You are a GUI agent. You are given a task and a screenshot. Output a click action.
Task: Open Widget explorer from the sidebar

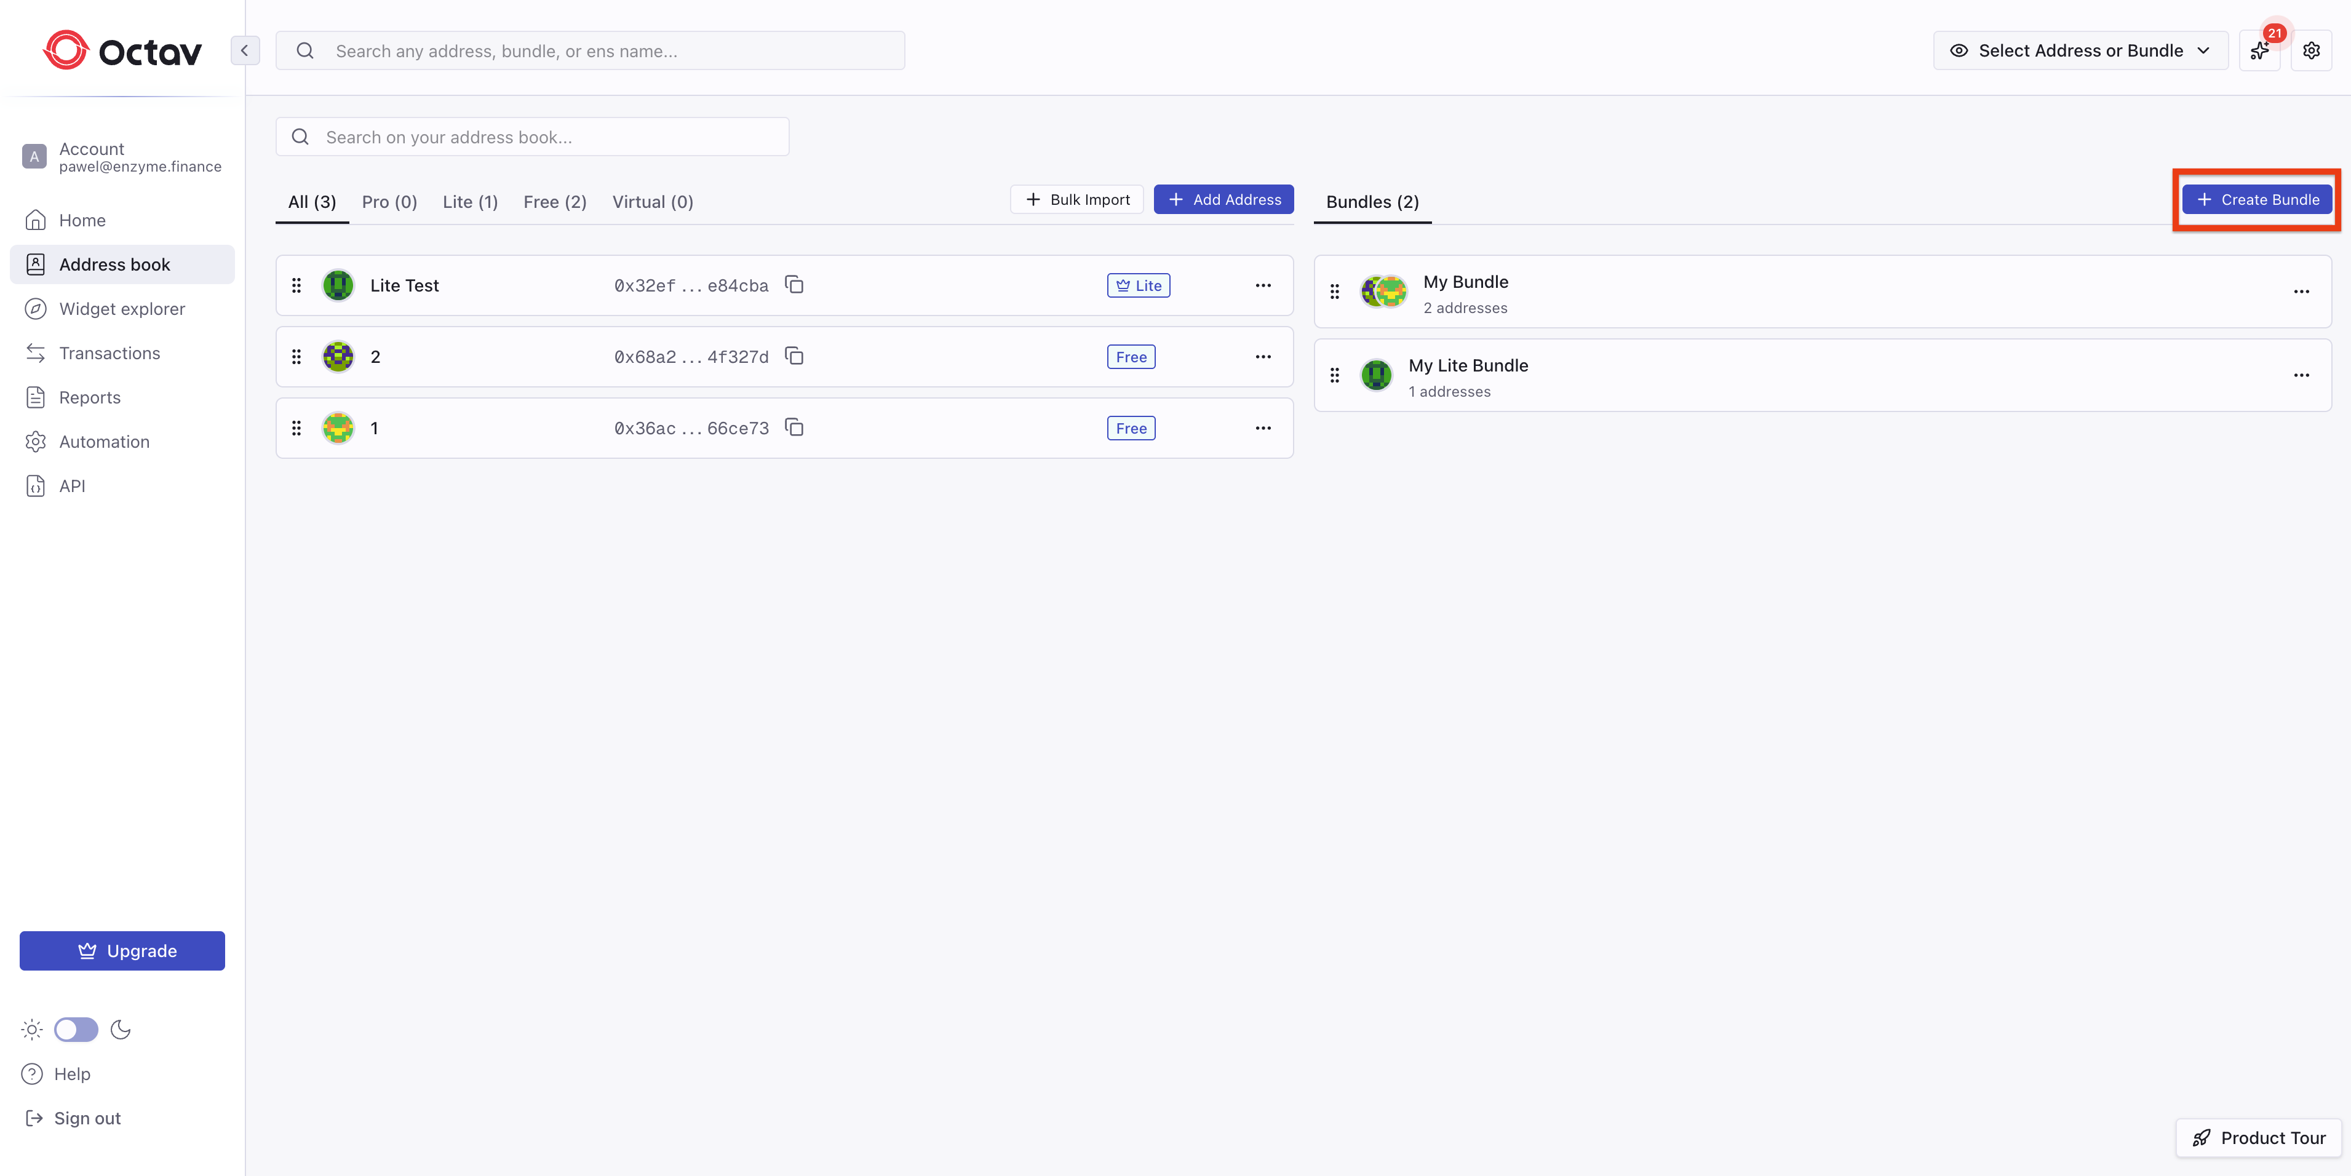pyautogui.click(x=121, y=308)
